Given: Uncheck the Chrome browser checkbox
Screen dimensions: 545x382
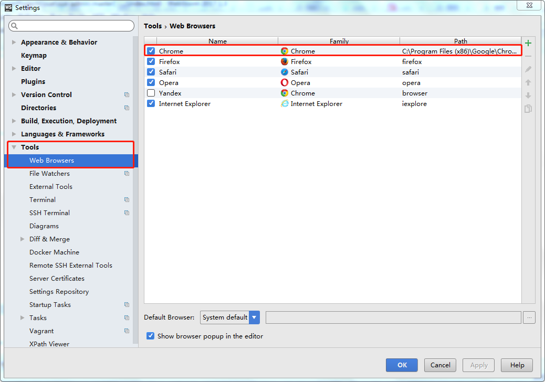Looking at the screenshot, I should pyautogui.click(x=151, y=51).
